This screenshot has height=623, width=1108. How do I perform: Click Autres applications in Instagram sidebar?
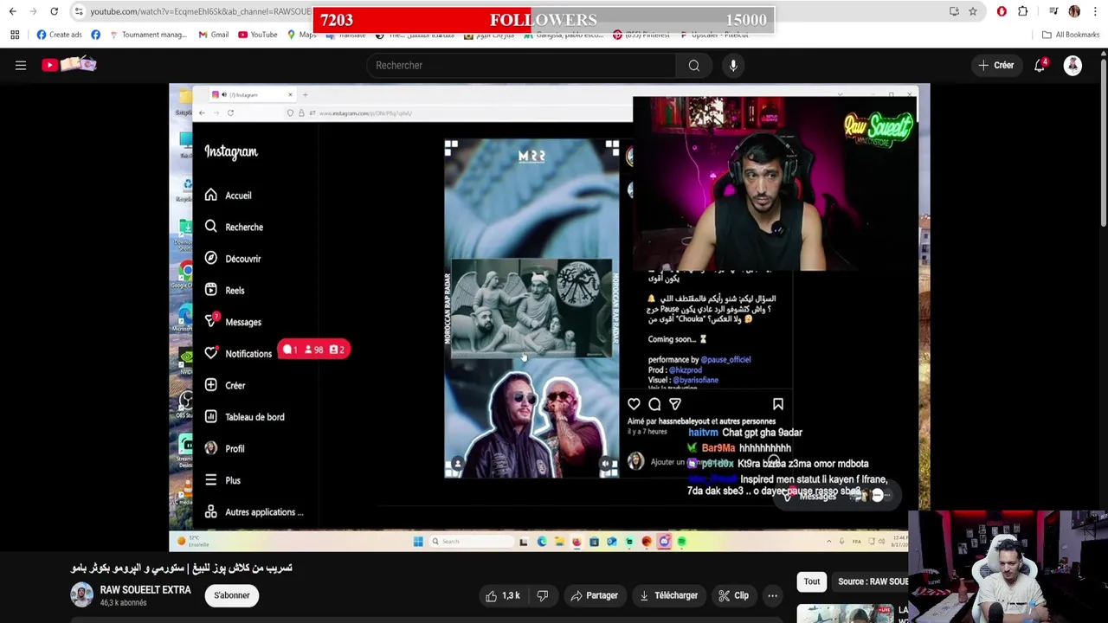tap(254, 512)
